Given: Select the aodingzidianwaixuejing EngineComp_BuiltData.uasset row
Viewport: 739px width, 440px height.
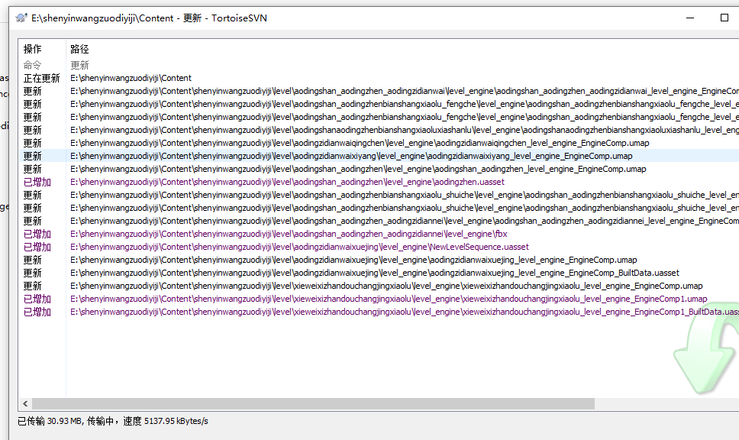Looking at the screenshot, I should pos(374,273).
